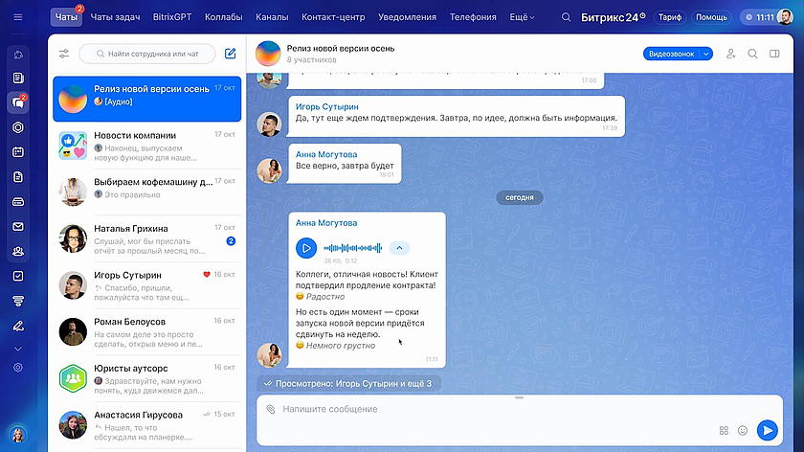Click the Помощь button
This screenshot has width=804, height=452.
click(710, 17)
